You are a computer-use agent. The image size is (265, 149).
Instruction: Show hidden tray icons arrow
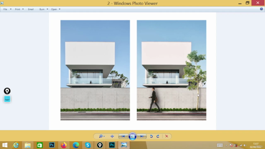click(226, 145)
